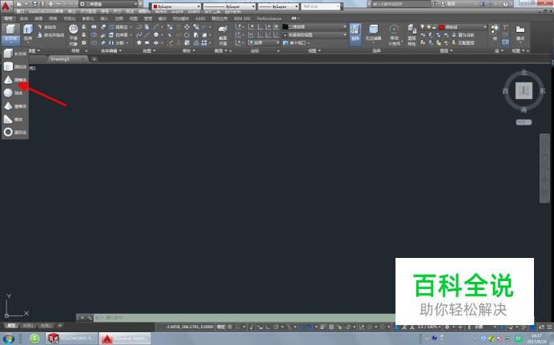Open the AutoCAD application menu logo
Image resolution: width=554 pixels, height=345 pixels.
6,6
